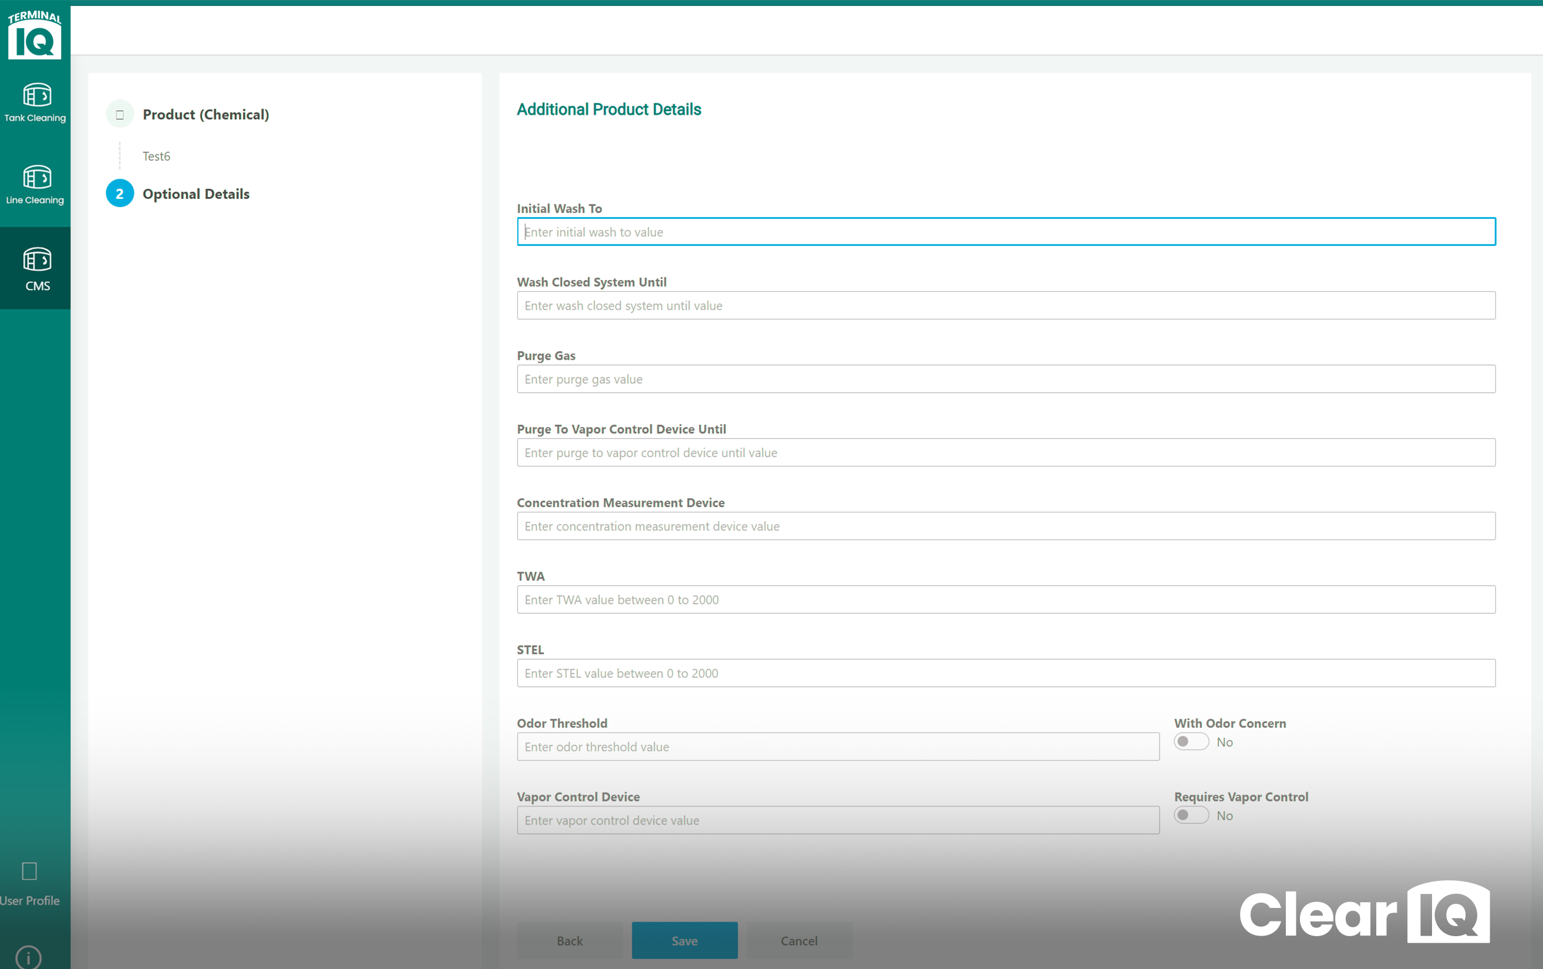Image resolution: width=1543 pixels, height=969 pixels.
Task: Click step 2 circle indicator
Action: (119, 193)
